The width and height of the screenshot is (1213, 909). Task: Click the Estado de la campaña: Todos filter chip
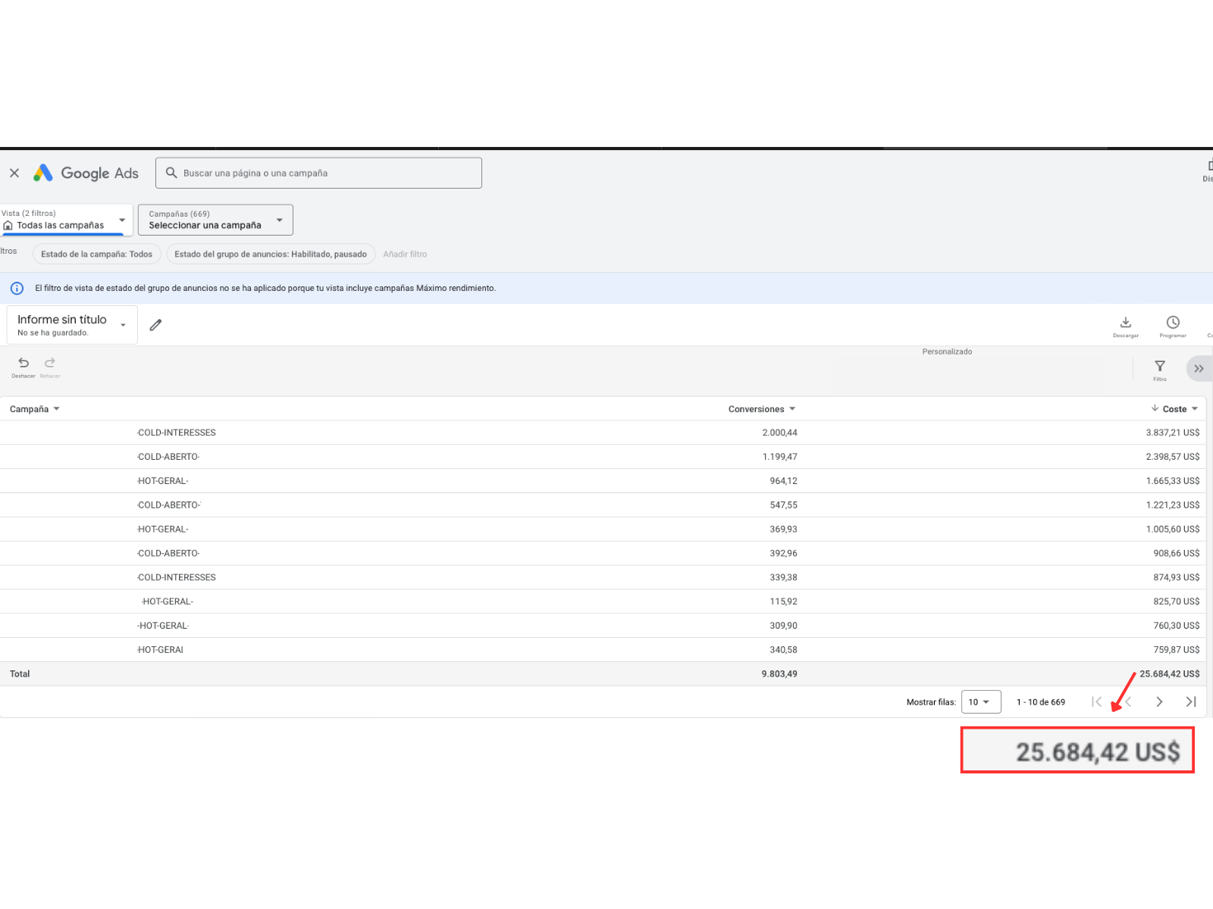(96, 255)
